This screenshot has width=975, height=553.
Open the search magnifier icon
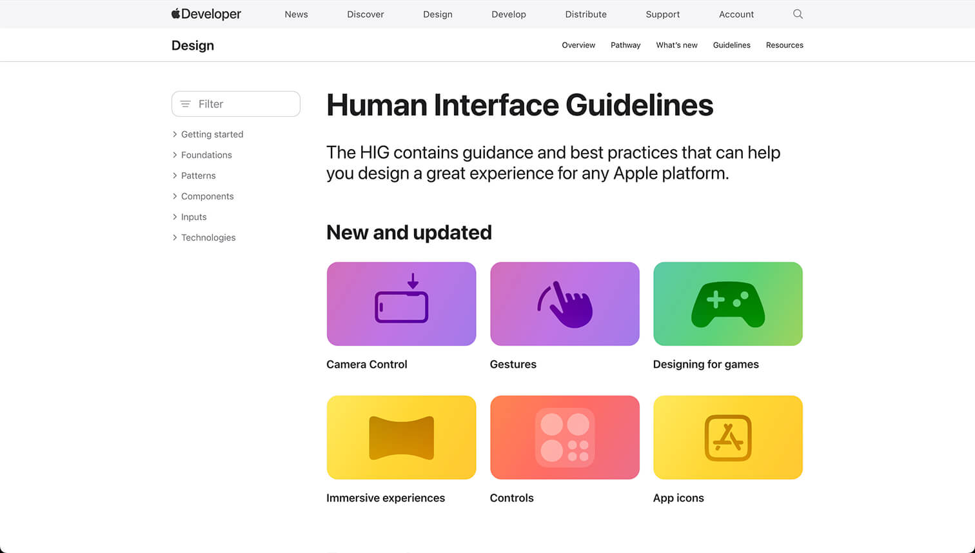[798, 14]
